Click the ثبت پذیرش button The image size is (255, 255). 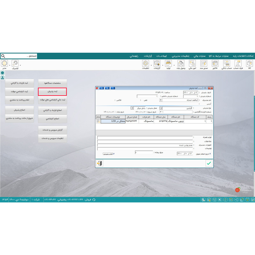point(52,92)
